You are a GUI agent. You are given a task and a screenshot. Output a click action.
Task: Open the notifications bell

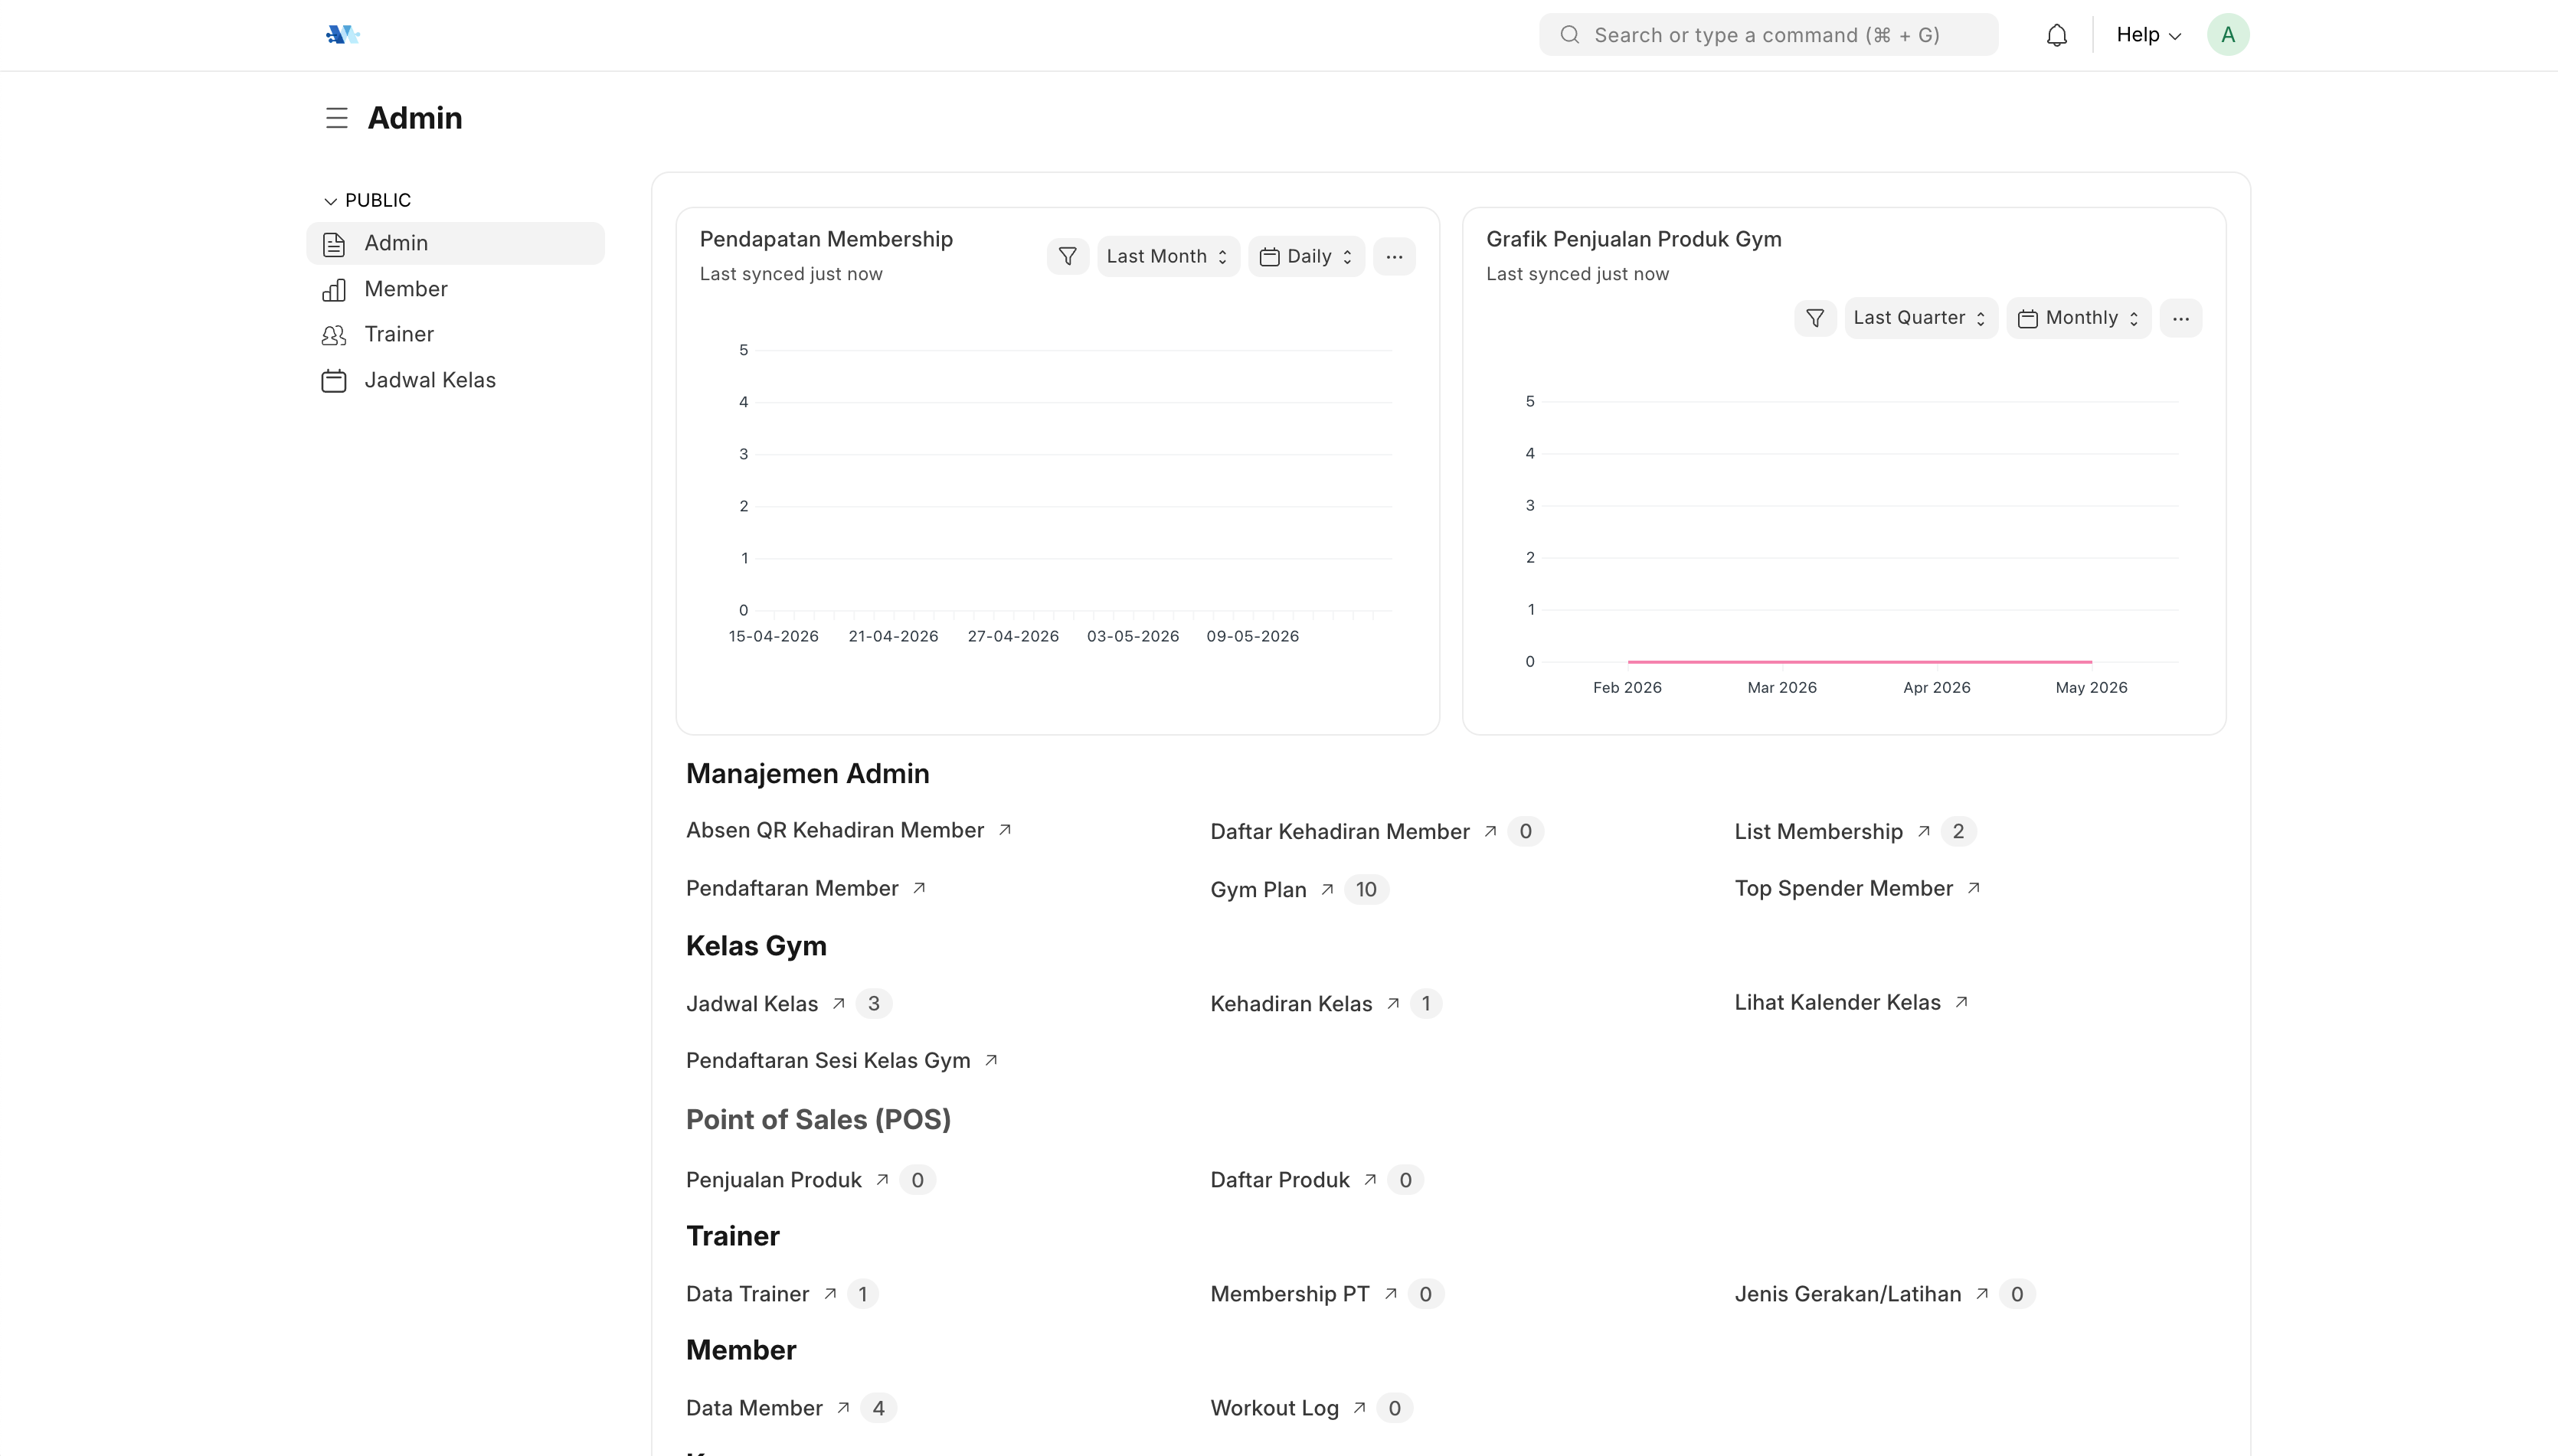pyautogui.click(x=2057, y=35)
